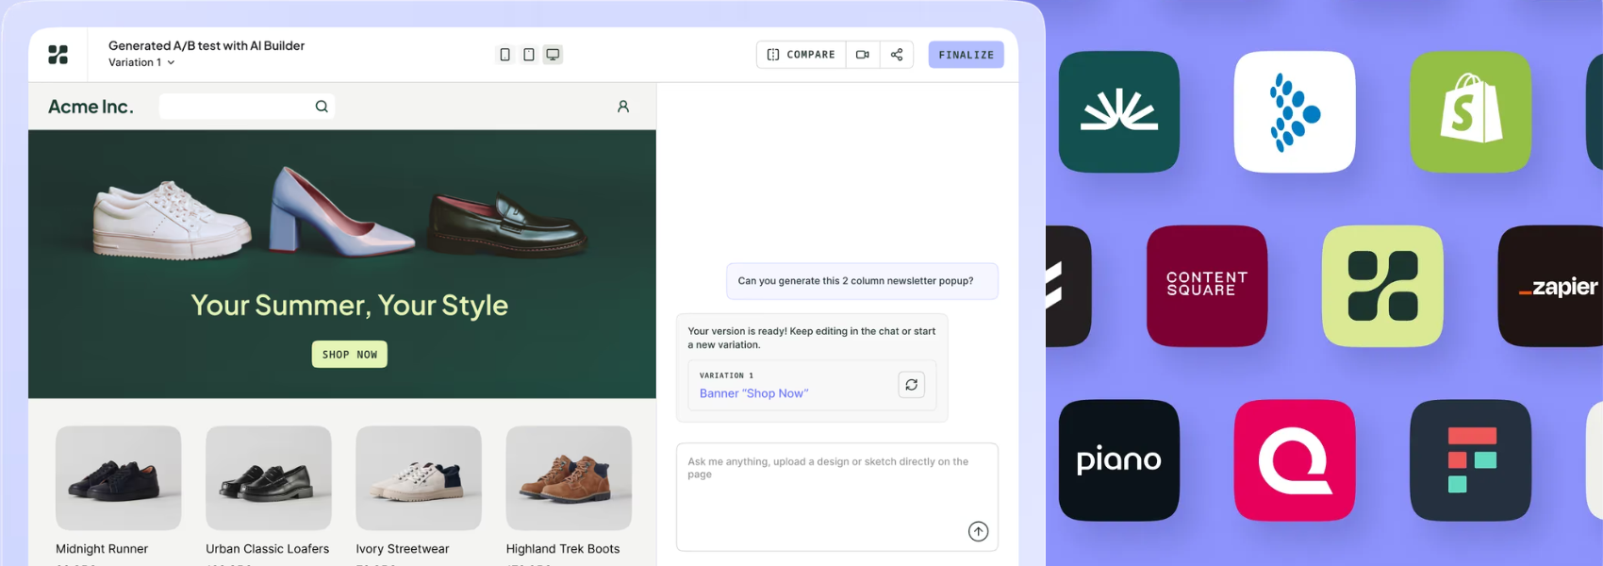
Task: Click the Shop Now banner button
Action: pos(349,355)
